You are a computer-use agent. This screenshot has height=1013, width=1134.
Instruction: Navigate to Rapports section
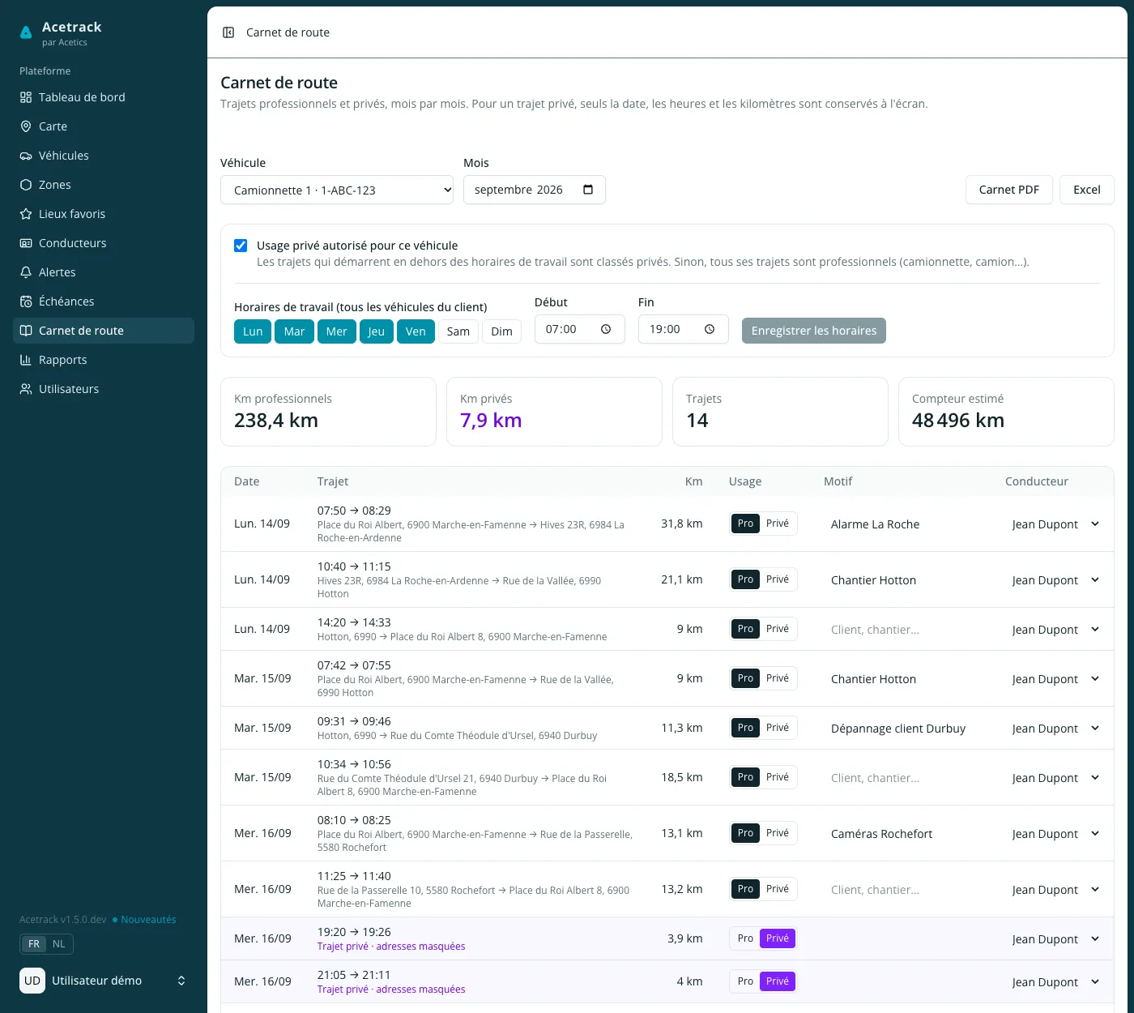tap(104, 360)
